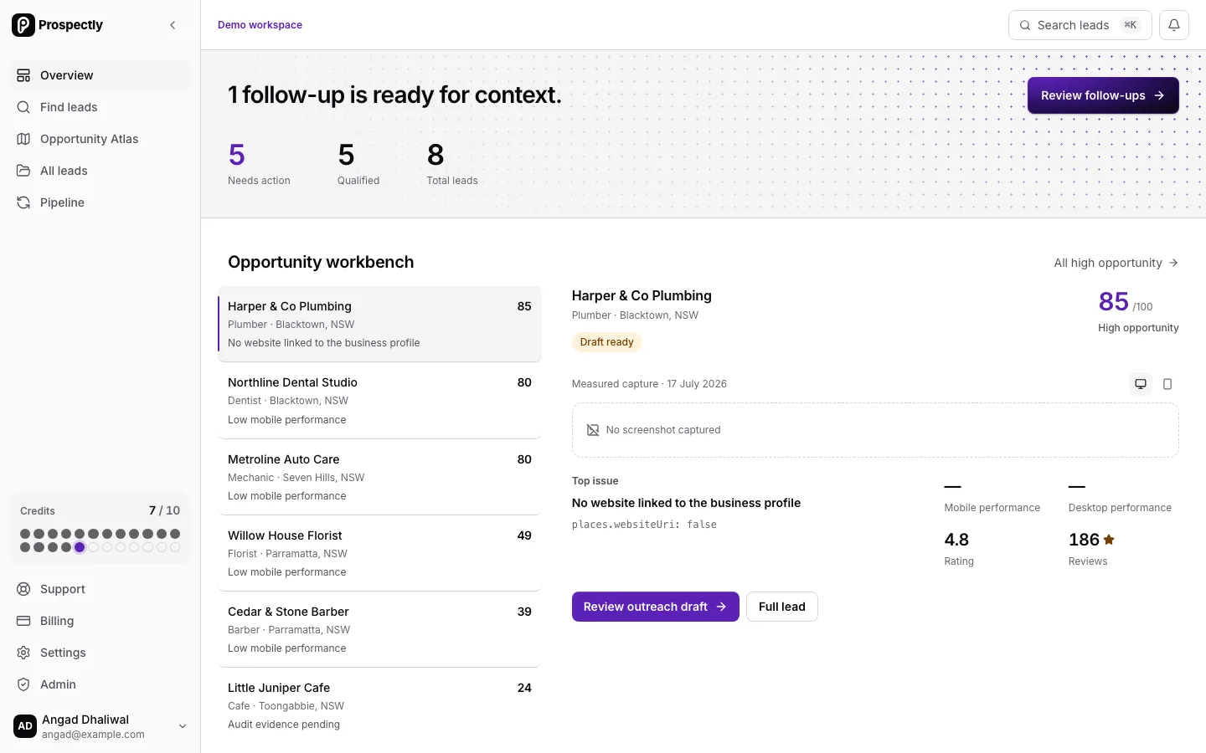Screen dimensions: 1206x753
Task: Open the Full lead button
Action: tap(782, 607)
